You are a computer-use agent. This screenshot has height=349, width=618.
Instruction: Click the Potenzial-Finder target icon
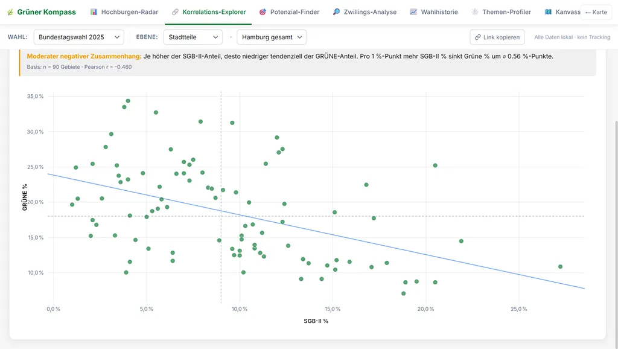tap(263, 12)
